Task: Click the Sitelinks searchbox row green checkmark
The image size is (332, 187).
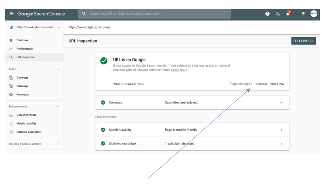Action: pos(103,144)
